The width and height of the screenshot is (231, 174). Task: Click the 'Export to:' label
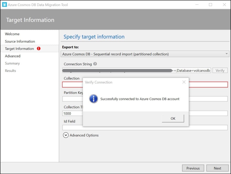(70, 47)
